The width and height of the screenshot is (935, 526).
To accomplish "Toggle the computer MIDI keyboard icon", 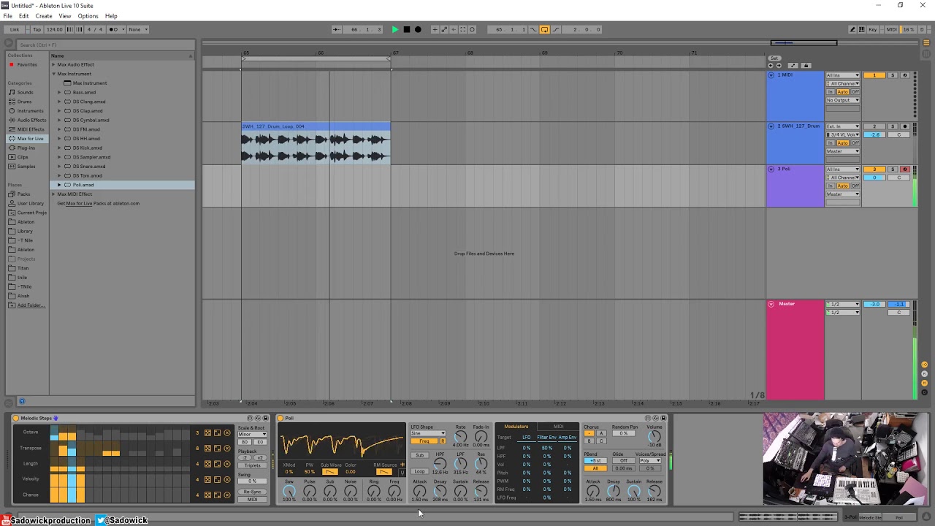I will pyautogui.click(x=862, y=29).
